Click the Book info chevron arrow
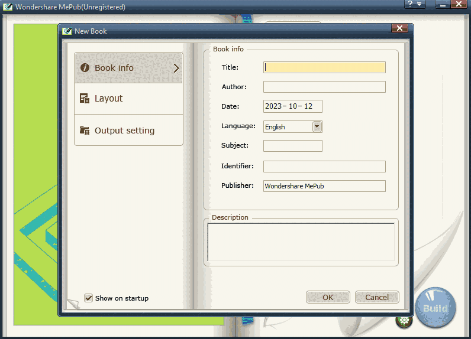This screenshot has width=471, height=339. (176, 69)
